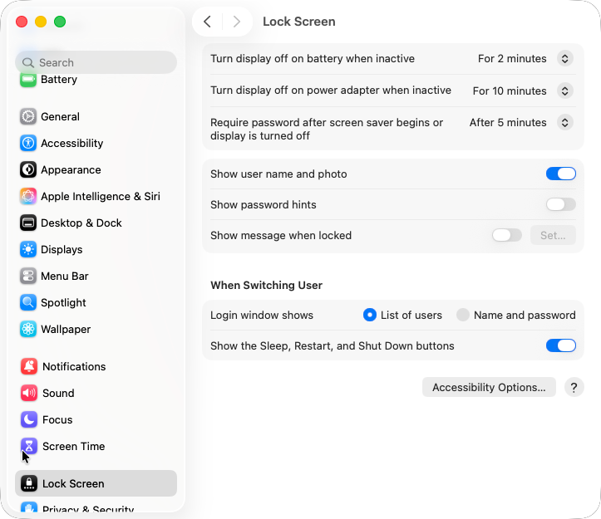601x519 pixels.
Task: Open Spotlight settings label
Action: [x=63, y=302]
